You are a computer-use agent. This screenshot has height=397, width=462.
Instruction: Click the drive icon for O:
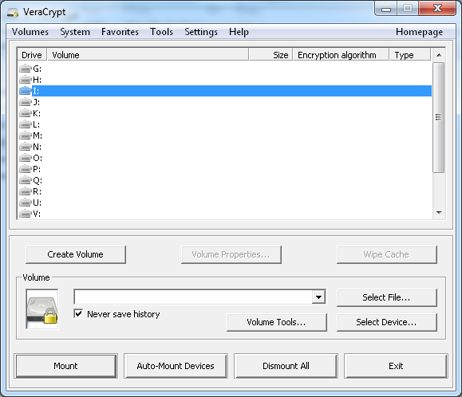point(26,158)
